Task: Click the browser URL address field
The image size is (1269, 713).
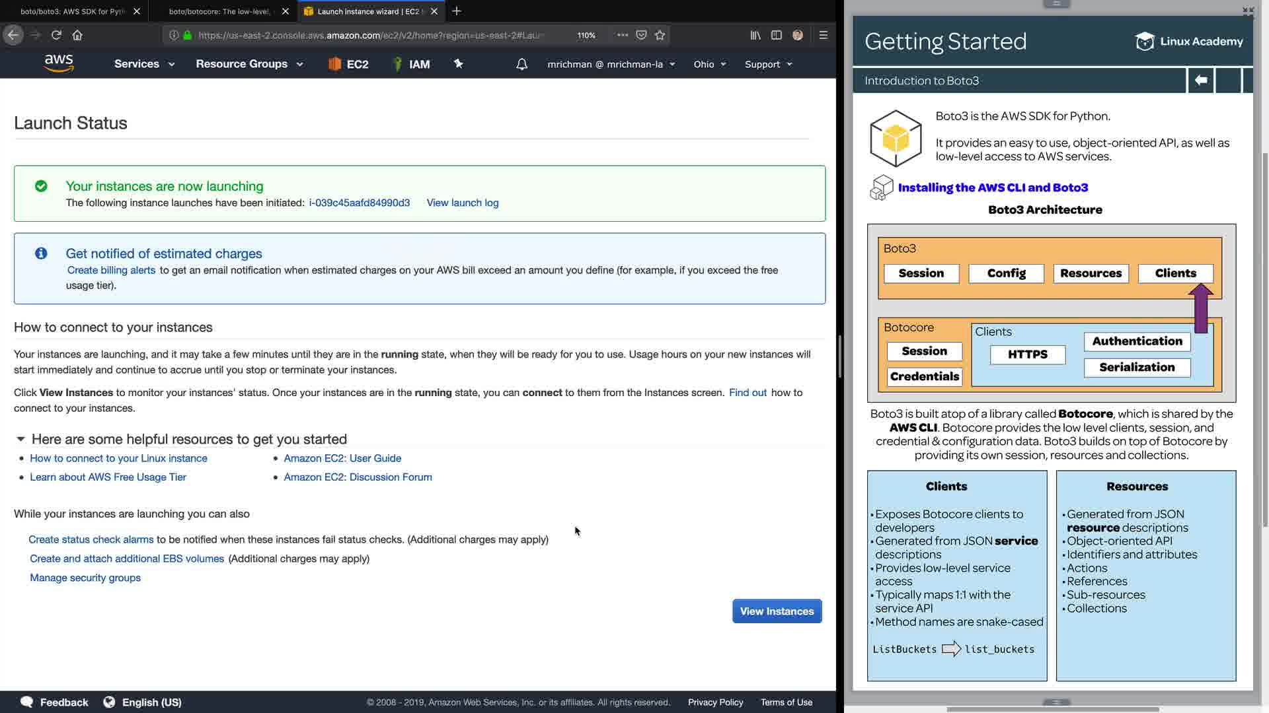Action: [370, 35]
